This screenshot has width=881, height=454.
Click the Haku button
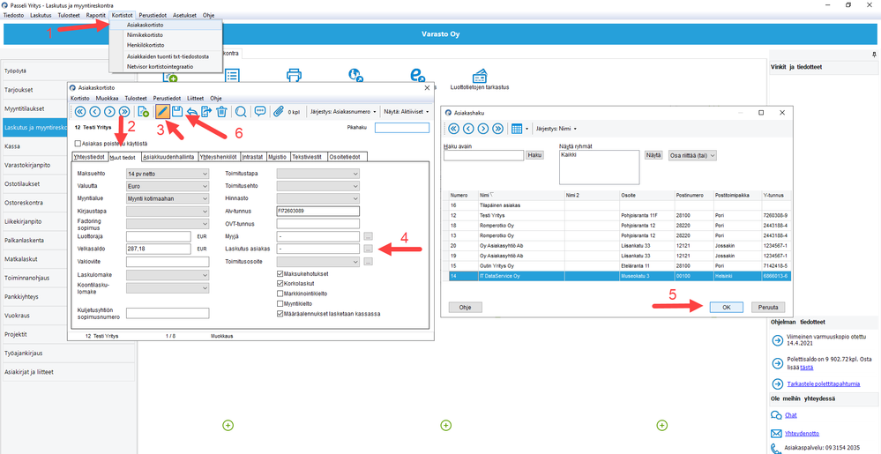click(x=535, y=155)
